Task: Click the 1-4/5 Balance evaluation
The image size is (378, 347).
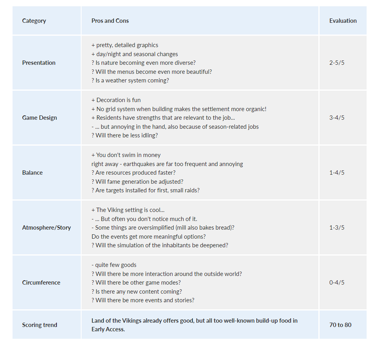Action: click(x=337, y=173)
